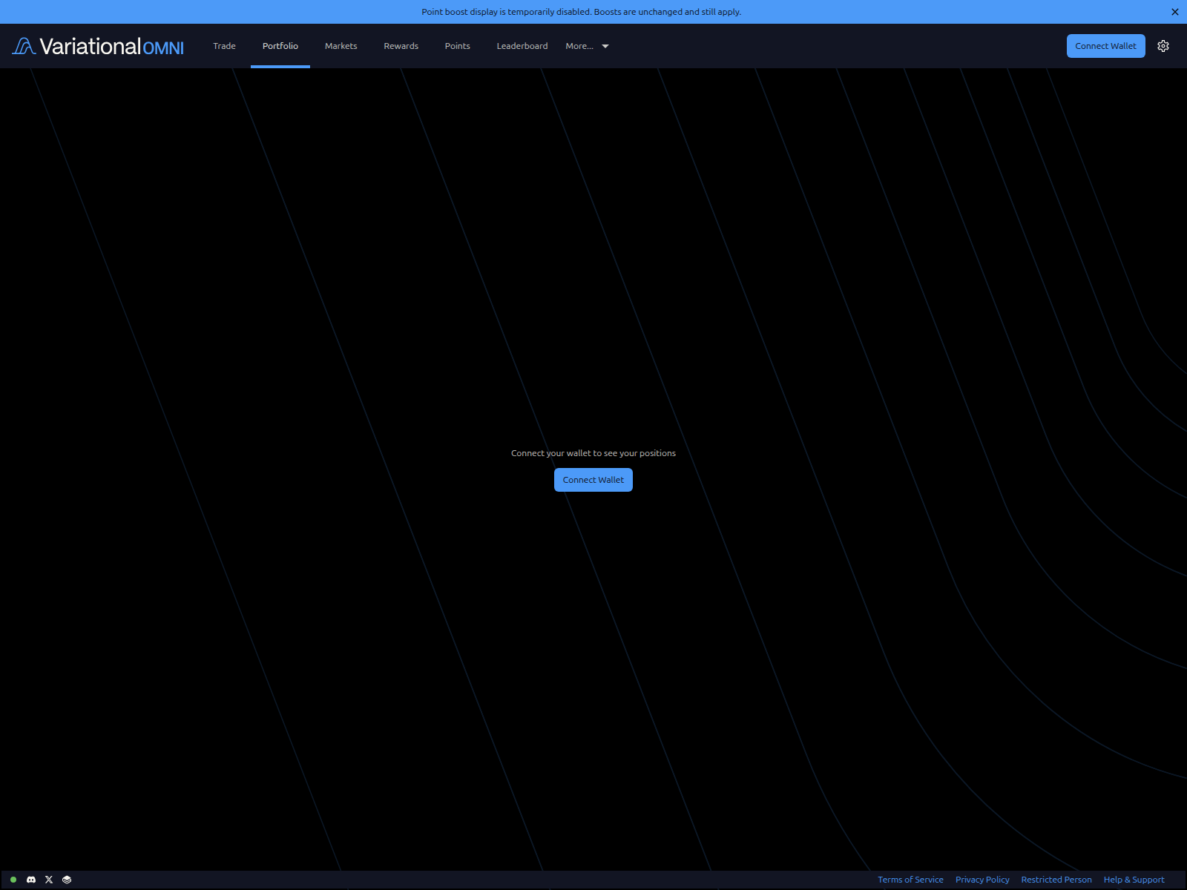
Task: Check the green system status indicator
Action: 13,880
